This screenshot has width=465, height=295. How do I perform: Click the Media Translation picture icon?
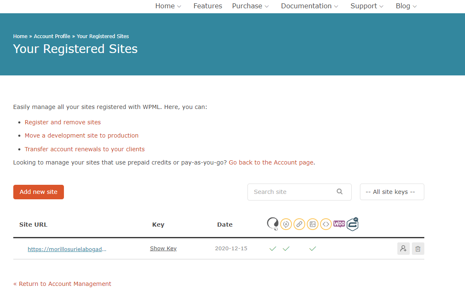point(313,224)
